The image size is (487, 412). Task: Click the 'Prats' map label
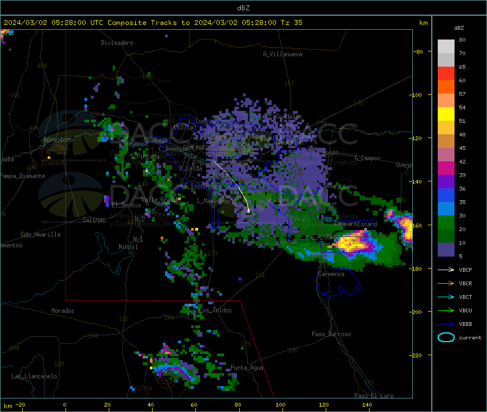click(x=302, y=220)
